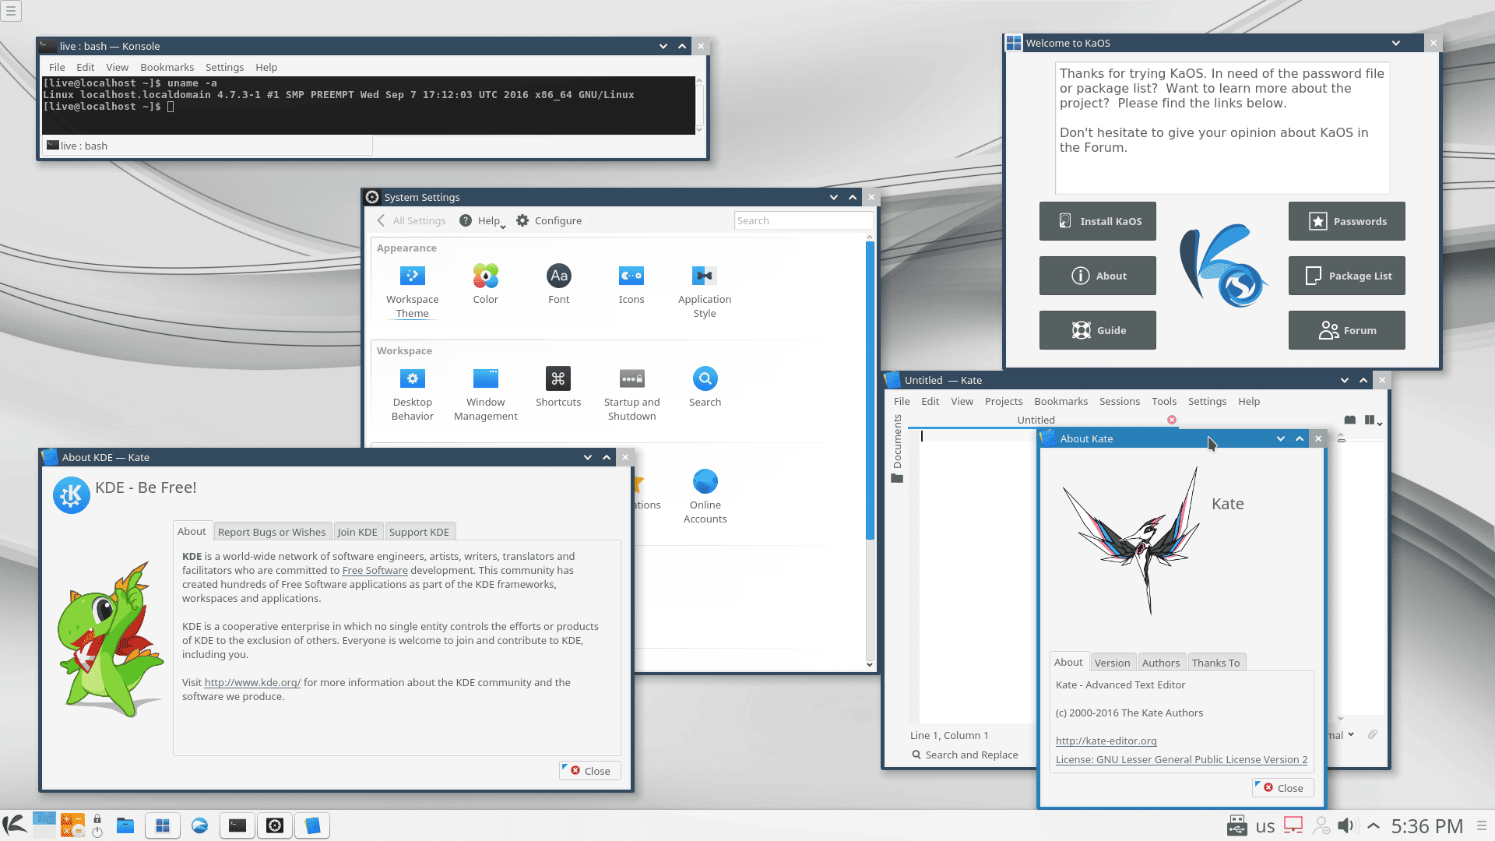Open Workspace Theme in System Settings
This screenshot has height=841, width=1495.
click(412, 292)
